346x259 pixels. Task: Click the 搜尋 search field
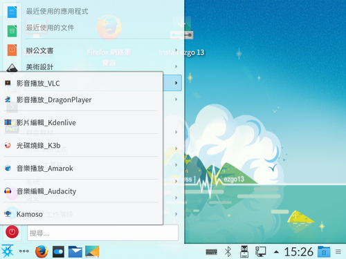(x=103, y=233)
